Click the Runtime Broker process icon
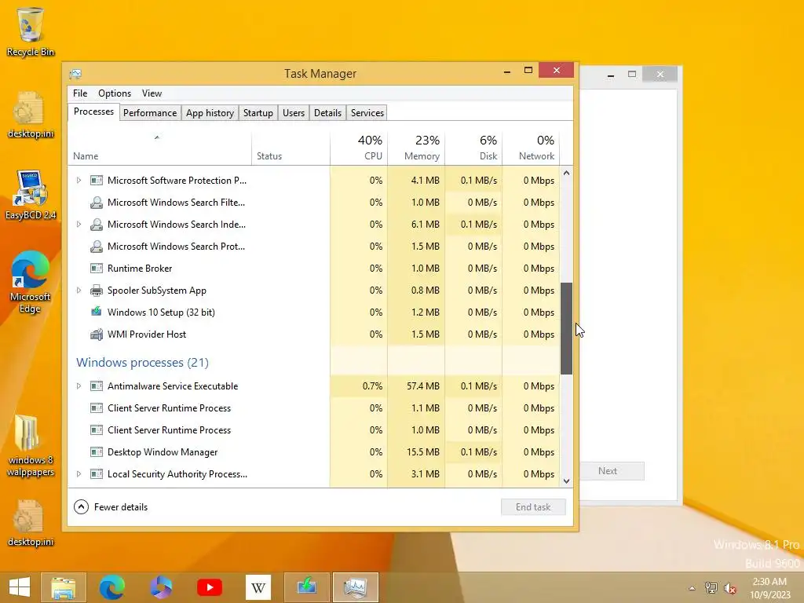 click(x=97, y=269)
